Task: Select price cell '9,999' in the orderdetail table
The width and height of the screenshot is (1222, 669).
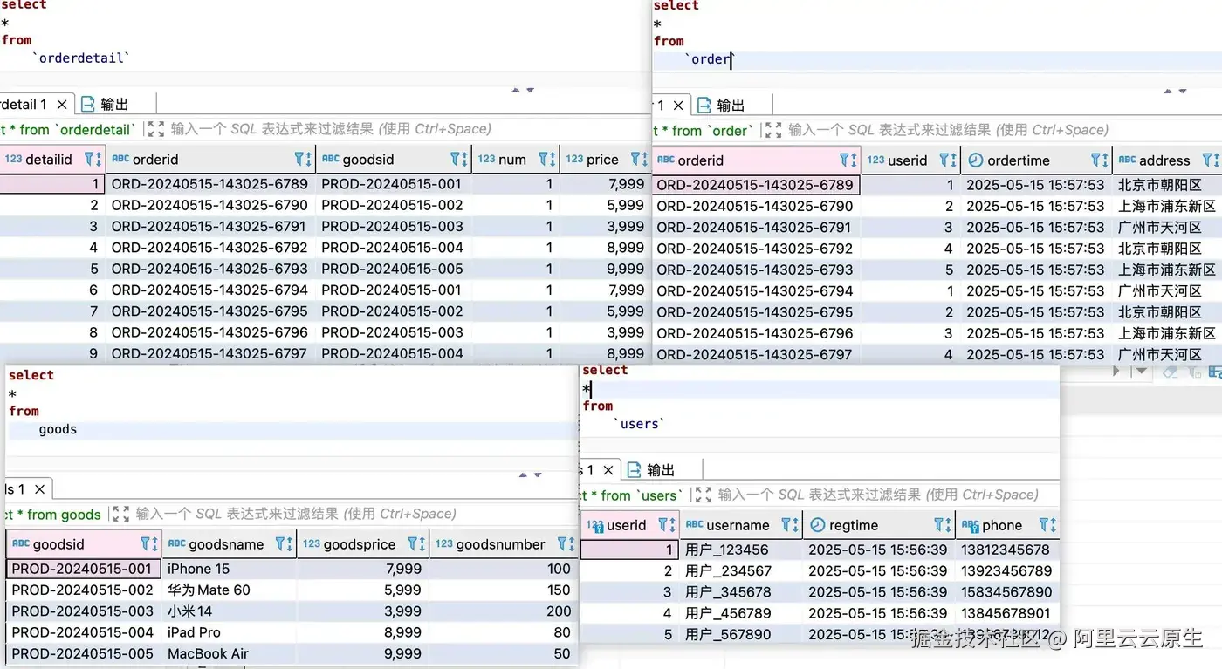Action: (x=604, y=269)
